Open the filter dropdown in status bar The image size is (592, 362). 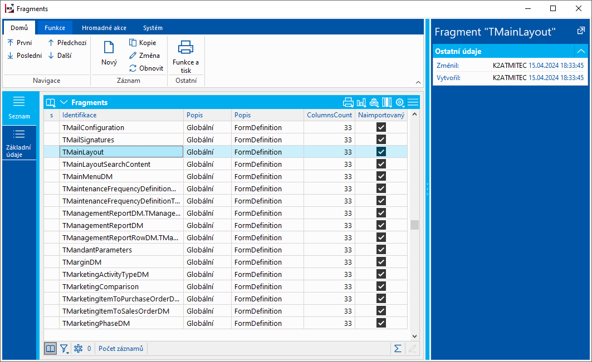click(x=65, y=349)
